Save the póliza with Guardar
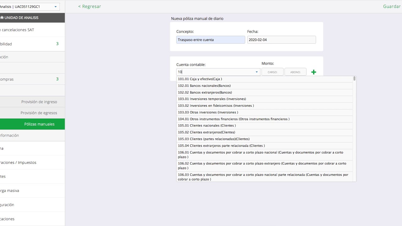 pyautogui.click(x=392, y=7)
